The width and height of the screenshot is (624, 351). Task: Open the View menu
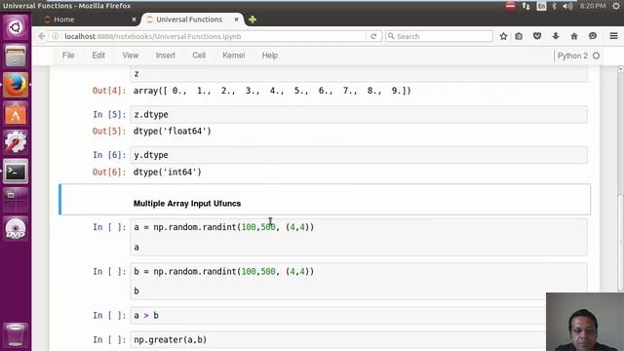(130, 56)
